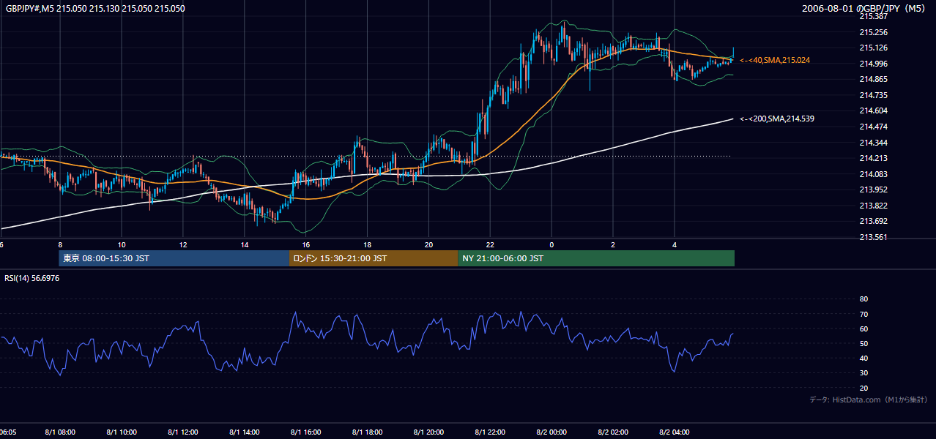This screenshot has width=936, height=439.
Task: Click the chart title 2006-08-01 のGBP/JPY (M5)
Action: click(864, 9)
